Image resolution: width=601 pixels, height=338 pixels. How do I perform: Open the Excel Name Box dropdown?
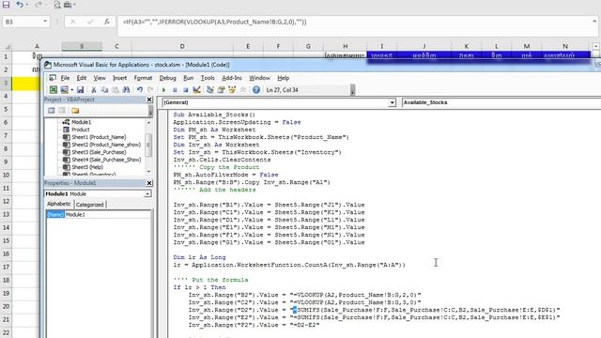click(x=45, y=22)
